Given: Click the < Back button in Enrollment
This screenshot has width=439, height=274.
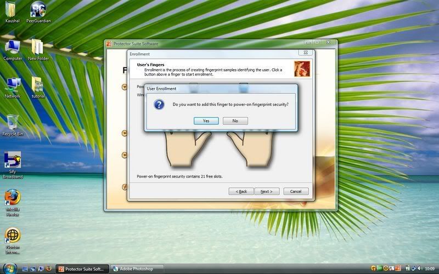Looking at the screenshot, I should (241, 191).
